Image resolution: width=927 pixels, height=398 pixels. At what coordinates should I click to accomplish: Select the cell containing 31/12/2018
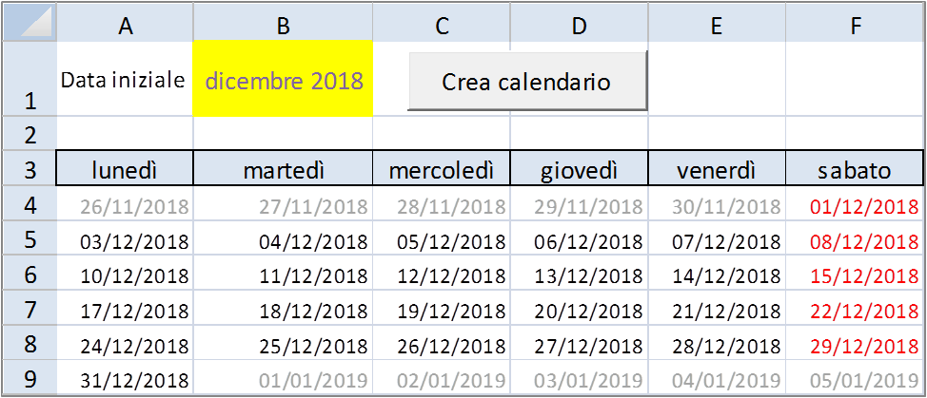[125, 381]
